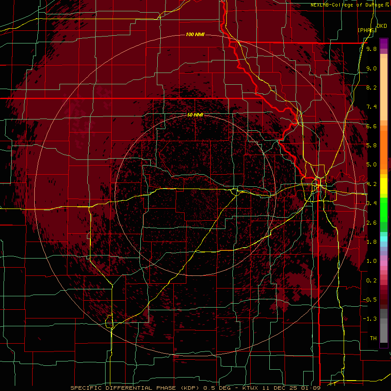391x391 pixels.
Task: Select the purple top segment of color bar
Action: [384, 43]
